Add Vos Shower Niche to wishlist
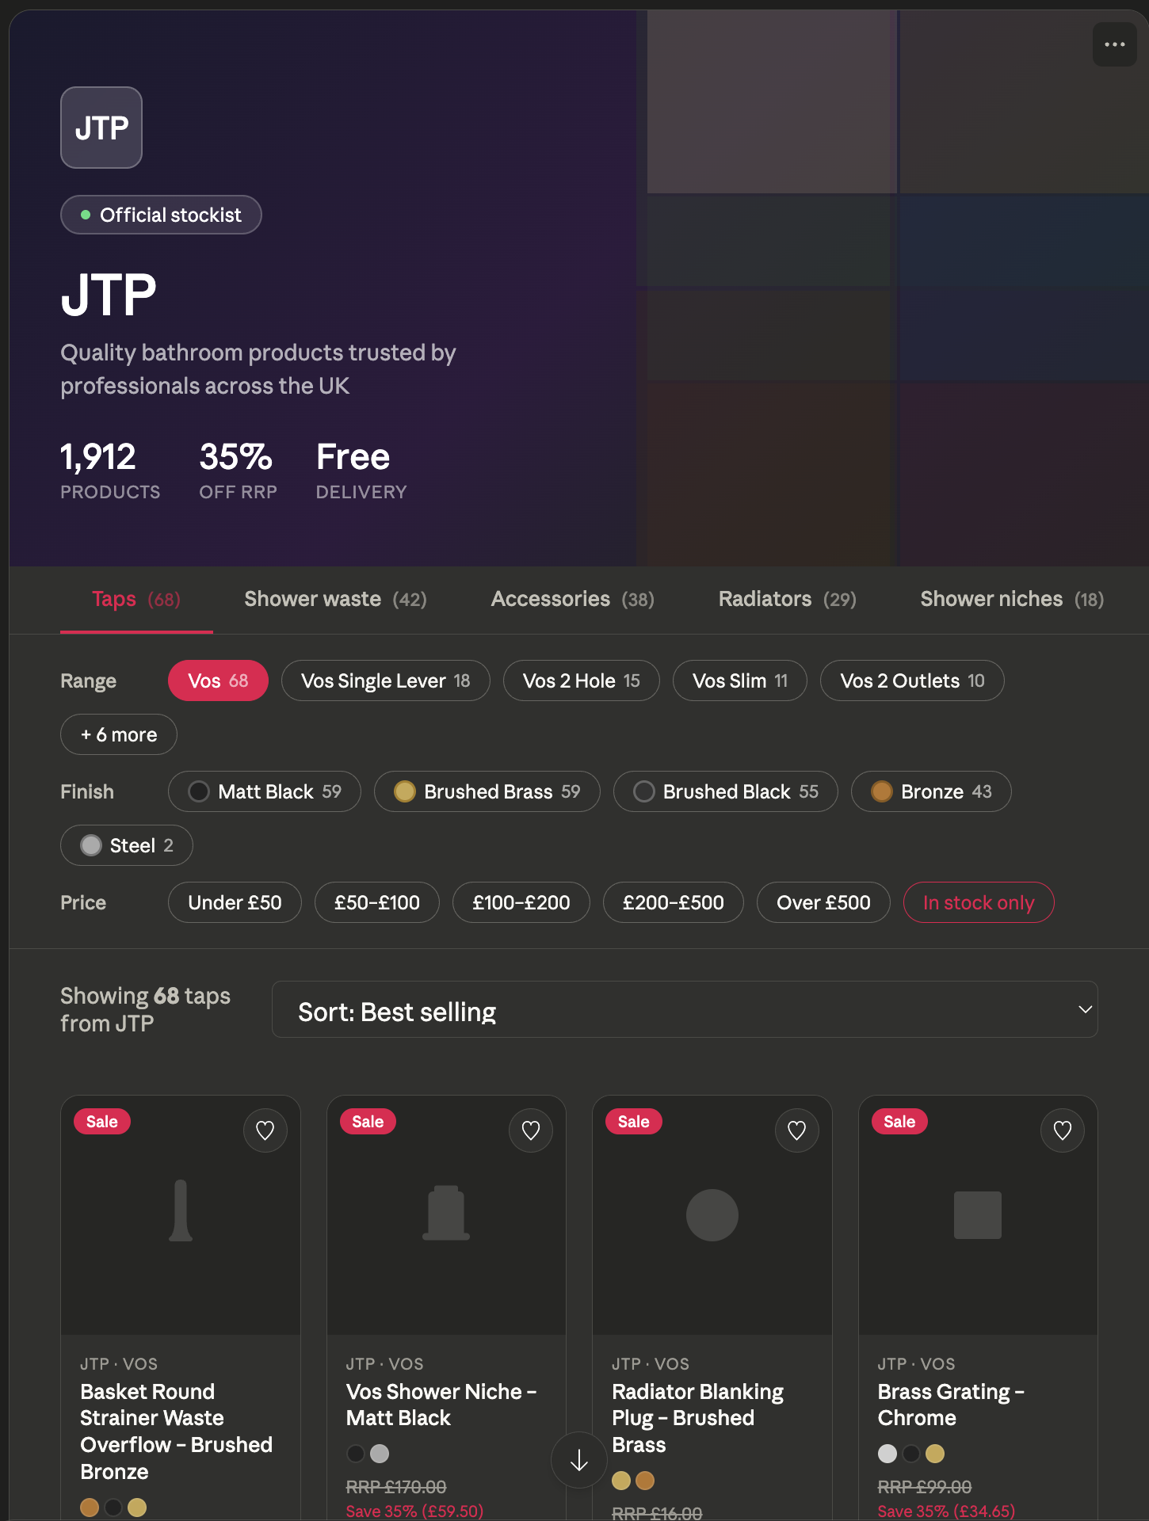 tap(531, 1130)
